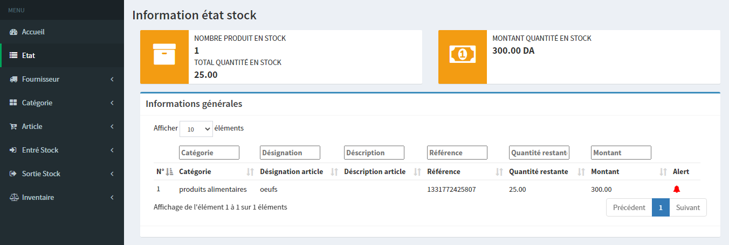Expand the Catégorie menu in sidebar
729x245 pixels.
click(x=62, y=103)
